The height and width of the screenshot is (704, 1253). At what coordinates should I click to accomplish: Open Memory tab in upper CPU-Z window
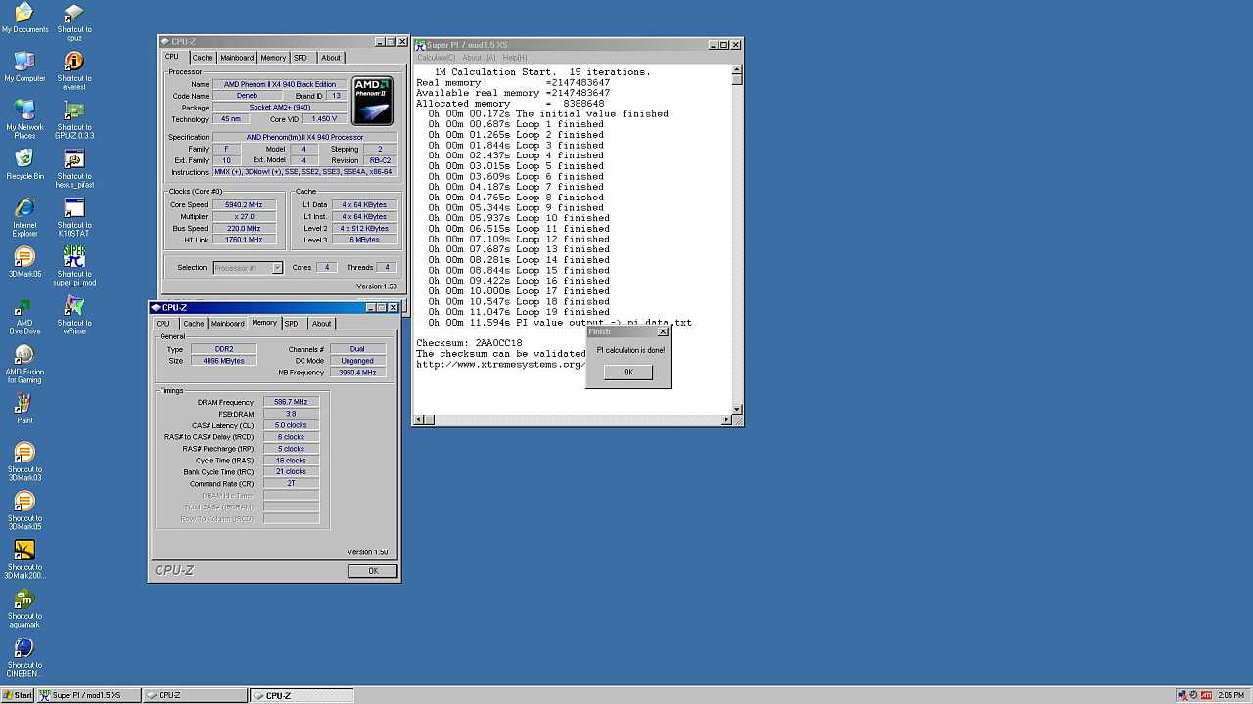(273, 58)
